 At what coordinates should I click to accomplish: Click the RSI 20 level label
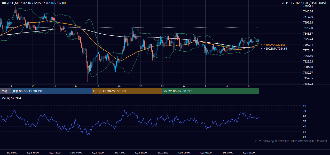[304, 137]
